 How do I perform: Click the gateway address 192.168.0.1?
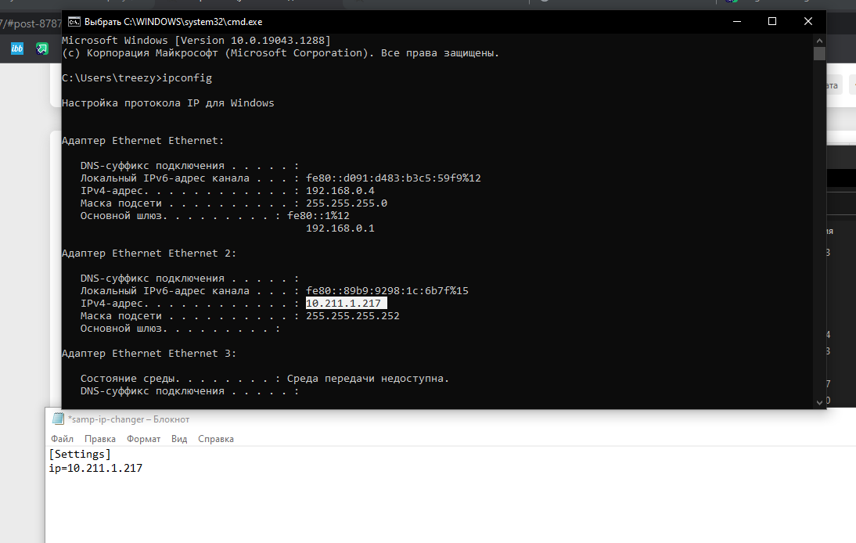340,228
